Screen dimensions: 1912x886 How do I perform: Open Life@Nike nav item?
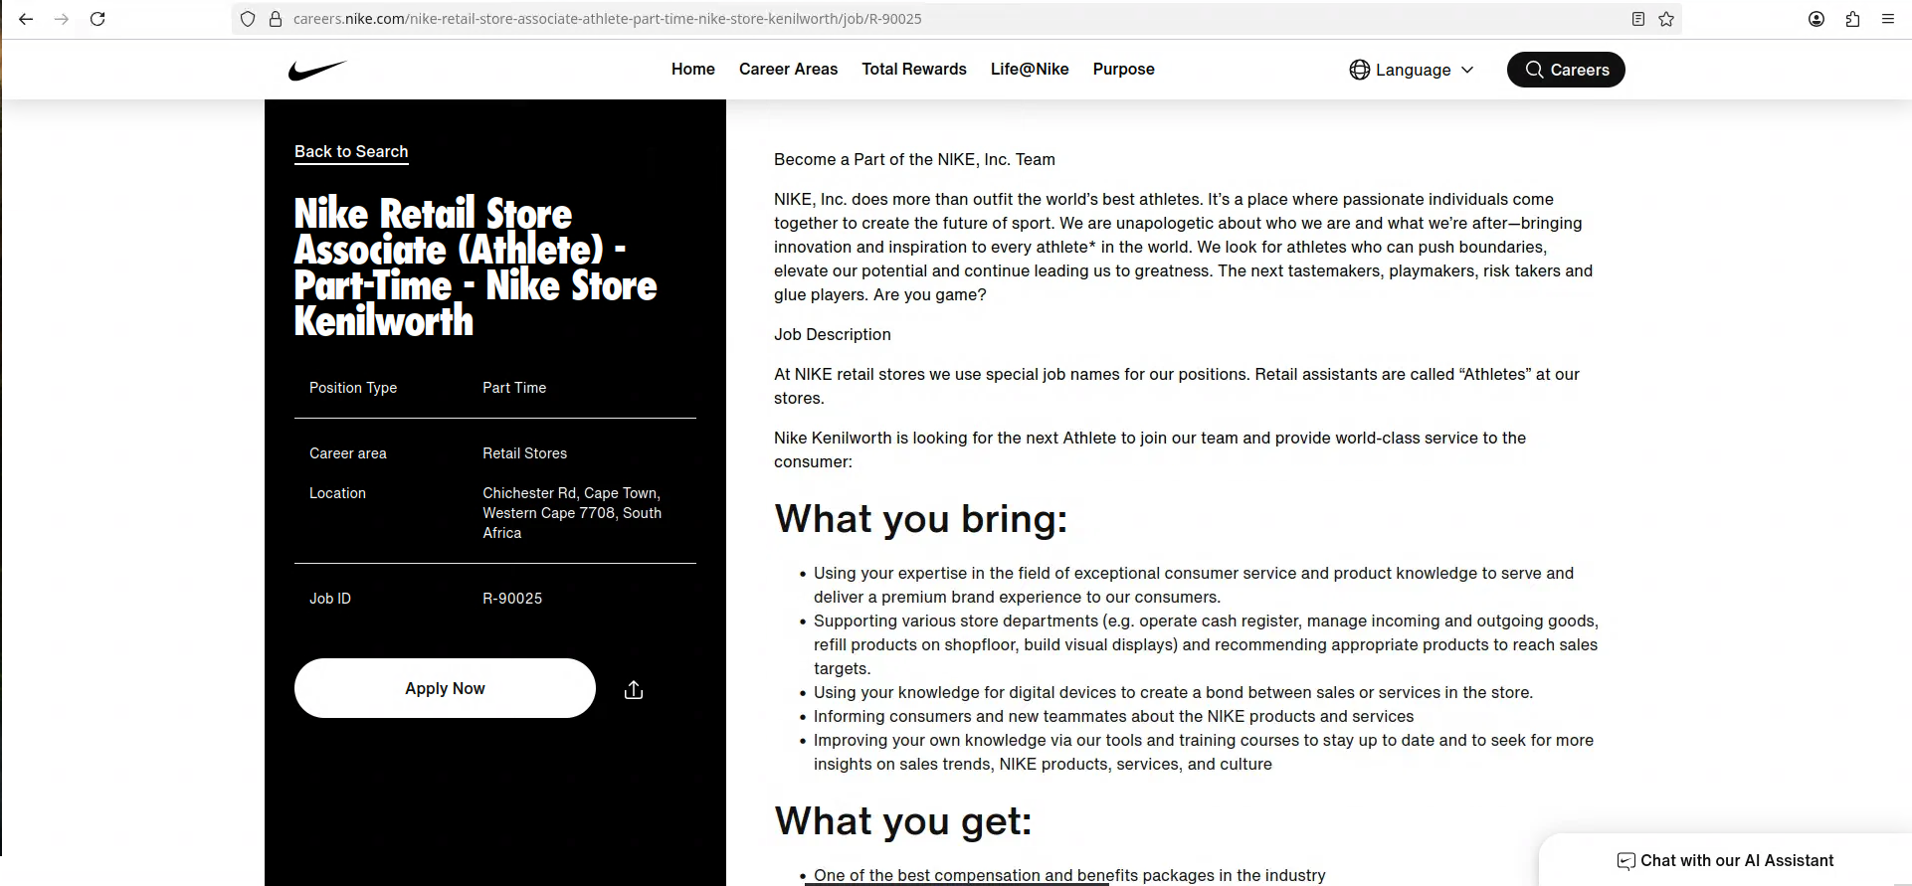click(x=1030, y=69)
